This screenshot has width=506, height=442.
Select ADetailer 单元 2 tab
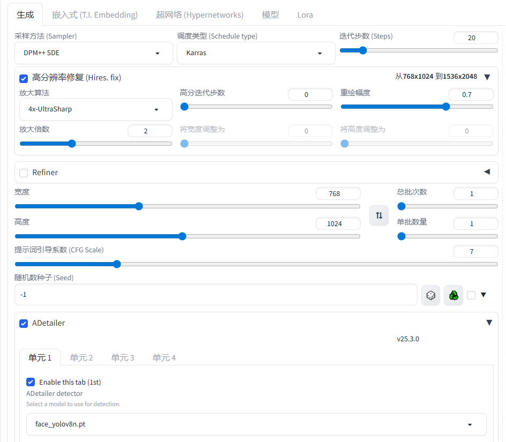click(81, 358)
